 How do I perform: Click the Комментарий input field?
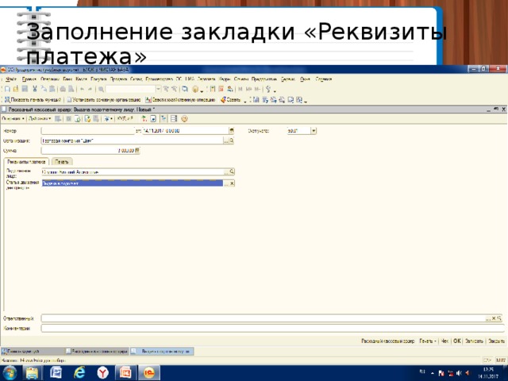tap(273, 328)
